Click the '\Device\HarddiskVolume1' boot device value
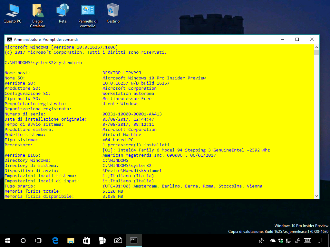This screenshot has width=330, height=247. [x=132, y=170]
